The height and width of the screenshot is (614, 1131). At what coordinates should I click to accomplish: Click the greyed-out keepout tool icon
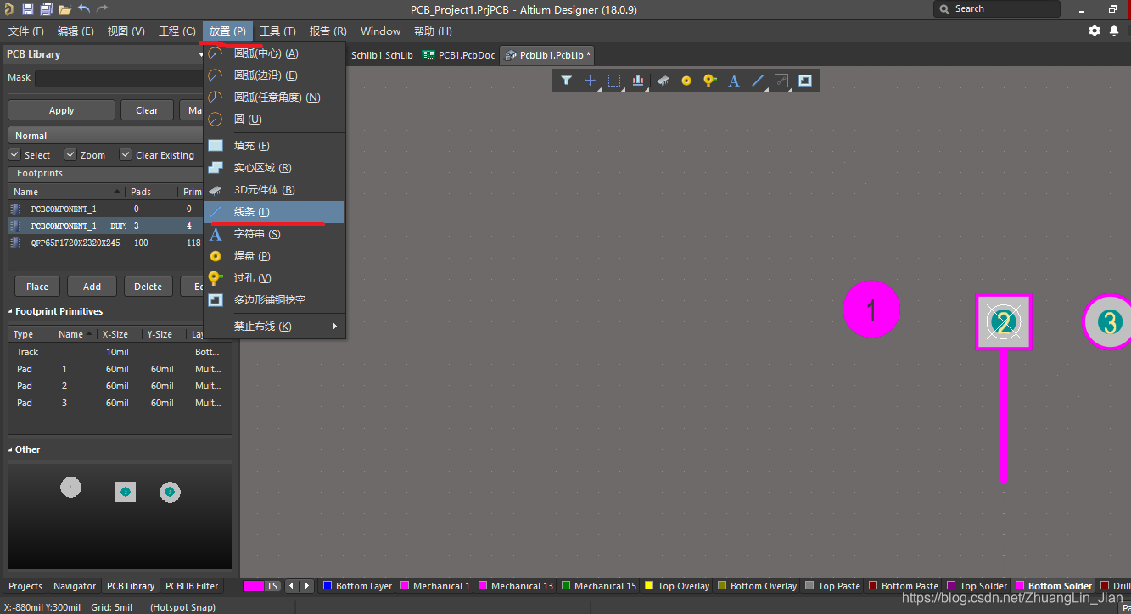click(781, 81)
